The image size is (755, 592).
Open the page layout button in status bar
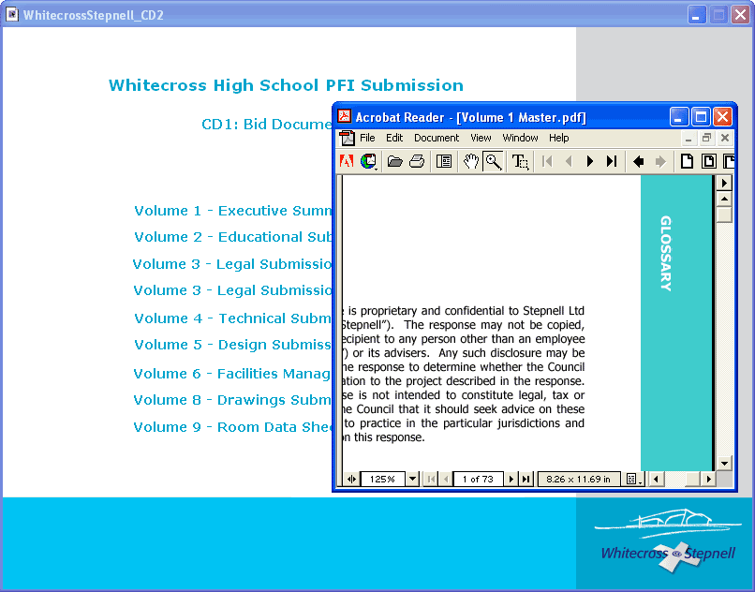click(x=634, y=479)
